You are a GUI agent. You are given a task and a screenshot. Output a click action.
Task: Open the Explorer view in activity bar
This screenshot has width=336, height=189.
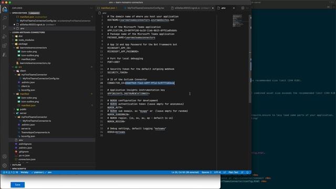coord(5,9)
